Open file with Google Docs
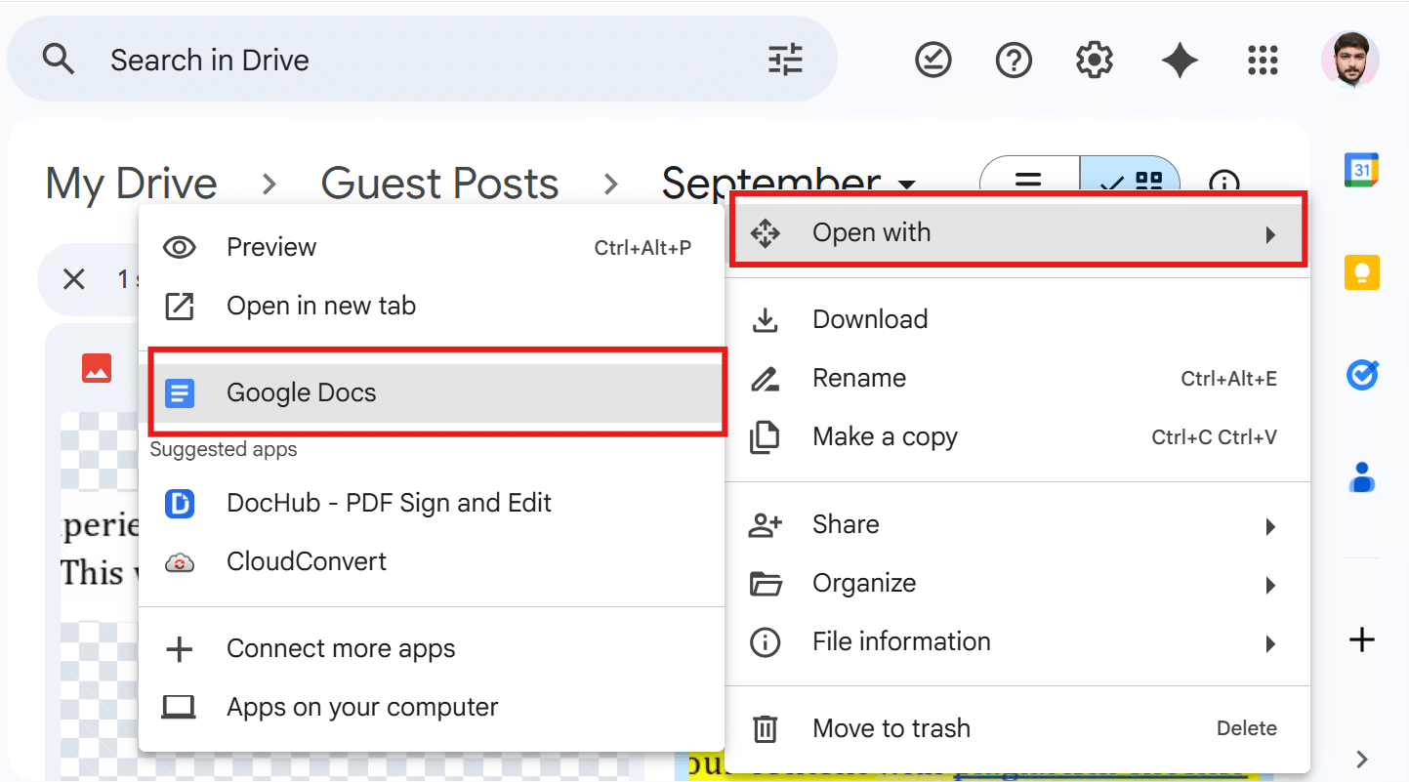 pos(432,392)
